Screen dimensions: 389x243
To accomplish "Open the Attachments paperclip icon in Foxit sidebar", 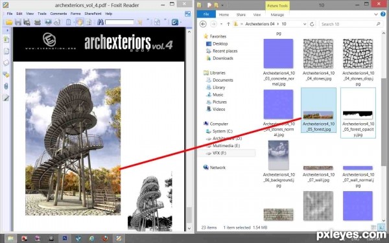I will point(6,86).
